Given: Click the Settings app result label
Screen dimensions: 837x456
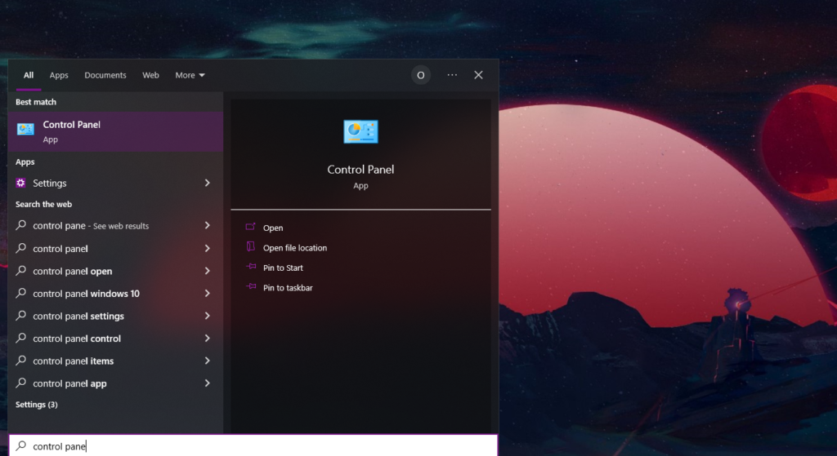Looking at the screenshot, I should [50, 184].
